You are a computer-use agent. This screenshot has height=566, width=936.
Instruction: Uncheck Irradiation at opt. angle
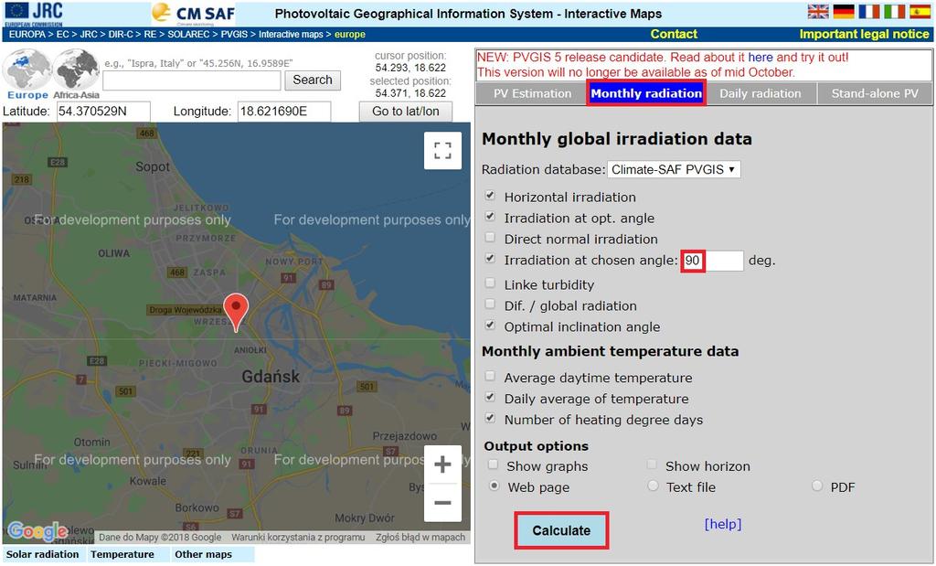(x=490, y=217)
